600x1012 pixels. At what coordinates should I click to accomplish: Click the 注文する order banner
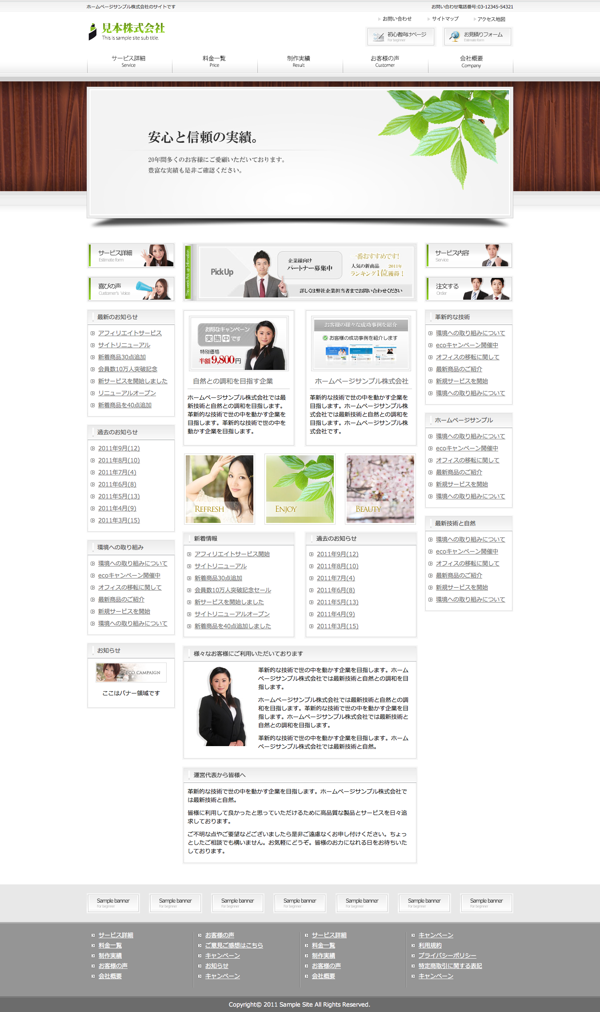[x=468, y=289]
